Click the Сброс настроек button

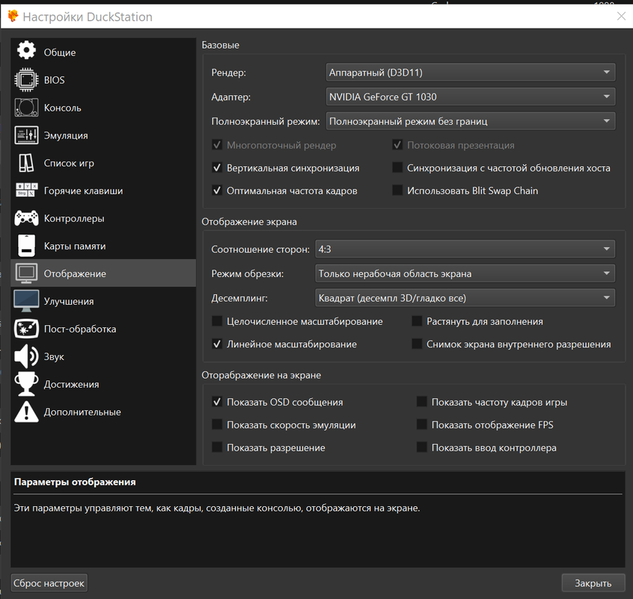(49, 583)
